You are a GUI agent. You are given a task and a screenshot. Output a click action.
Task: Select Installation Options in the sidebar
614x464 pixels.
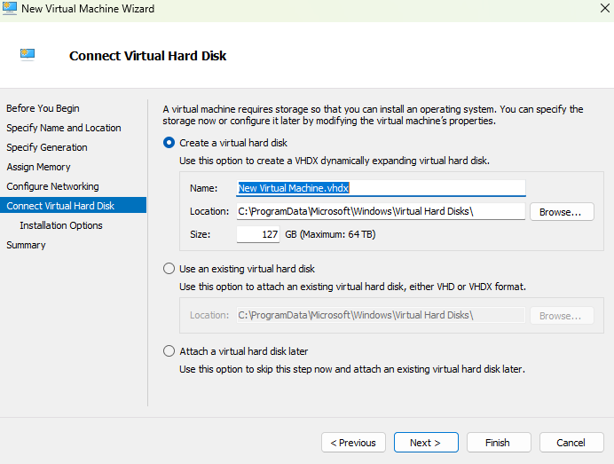61,225
